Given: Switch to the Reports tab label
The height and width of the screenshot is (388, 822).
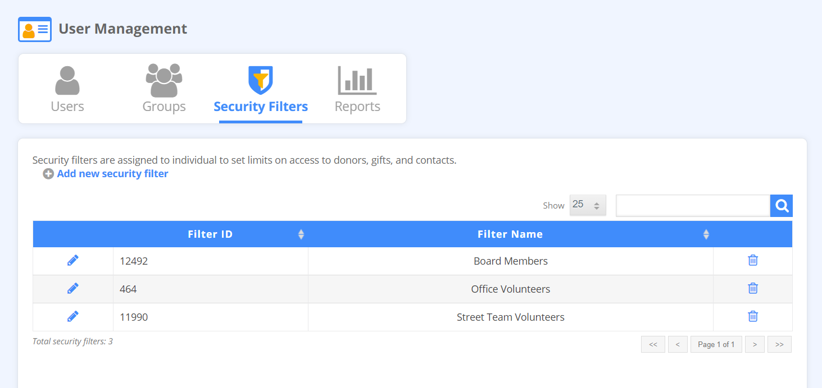Looking at the screenshot, I should pos(357,107).
